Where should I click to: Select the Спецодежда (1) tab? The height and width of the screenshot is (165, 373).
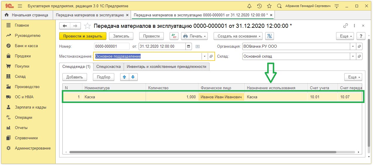click(x=76, y=67)
